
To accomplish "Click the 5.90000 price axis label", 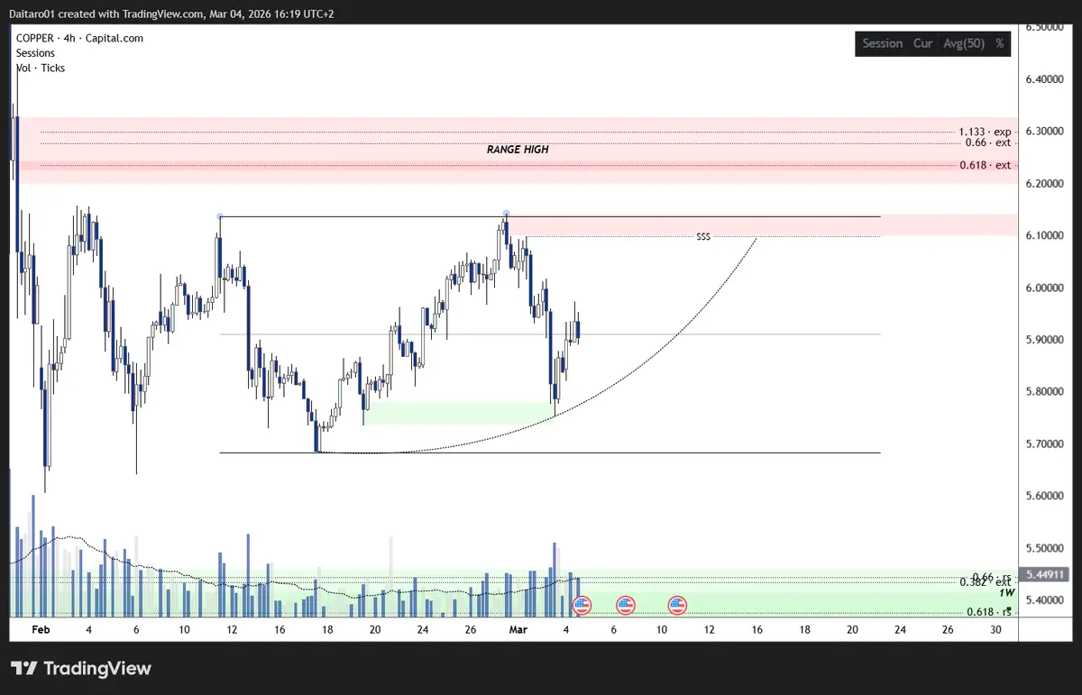I will (1046, 340).
